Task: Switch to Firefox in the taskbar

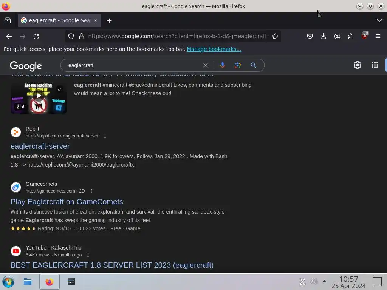Action: [50, 282]
